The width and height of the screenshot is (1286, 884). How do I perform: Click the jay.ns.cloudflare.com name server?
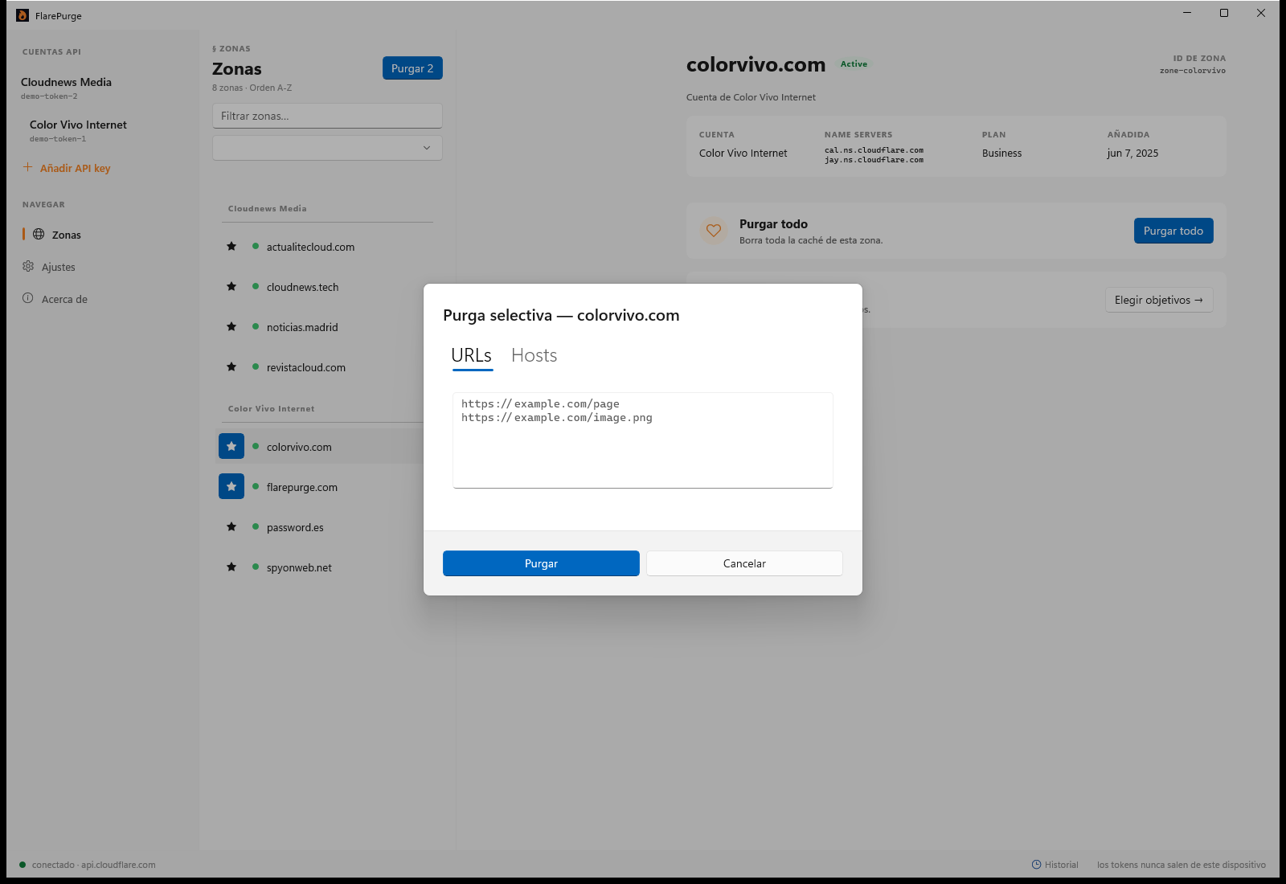coord(874,160)
